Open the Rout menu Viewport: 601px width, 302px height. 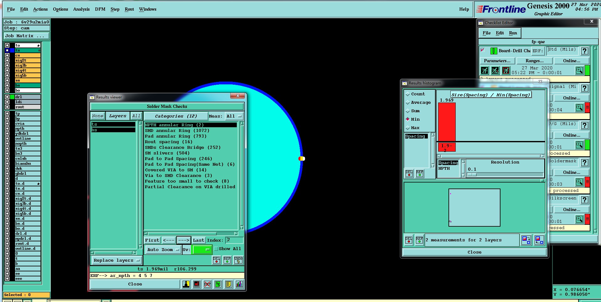pos(129,9)
